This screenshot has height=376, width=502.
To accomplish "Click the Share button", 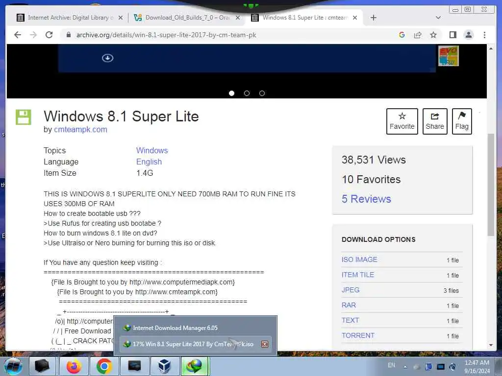I will coord(435,121).
